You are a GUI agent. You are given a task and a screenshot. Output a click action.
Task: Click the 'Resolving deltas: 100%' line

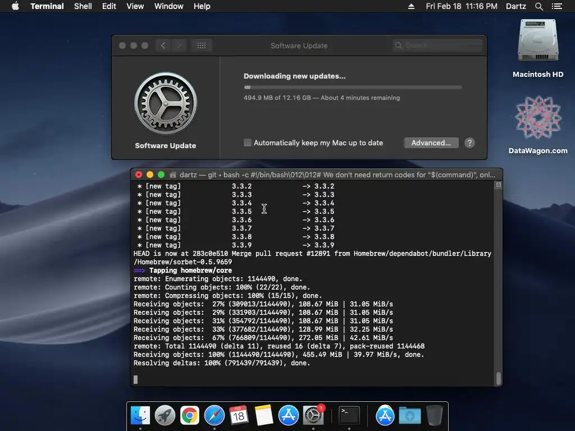(222, 363)
